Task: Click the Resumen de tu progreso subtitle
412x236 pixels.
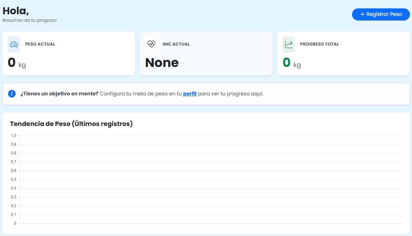Action: point(29,20)
